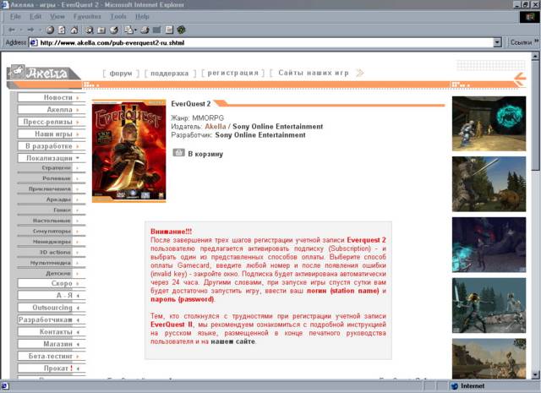Print the page with the printer icon
This screenshot has width=541, height=393.
[145, 30]
